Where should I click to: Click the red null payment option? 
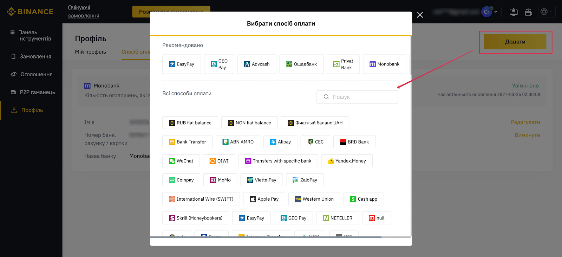377,218
